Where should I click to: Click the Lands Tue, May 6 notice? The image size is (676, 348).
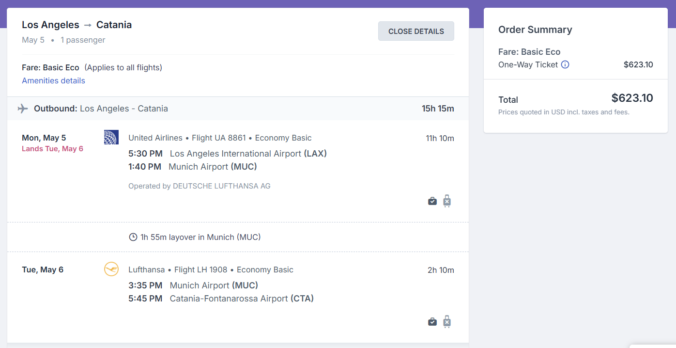52,149
